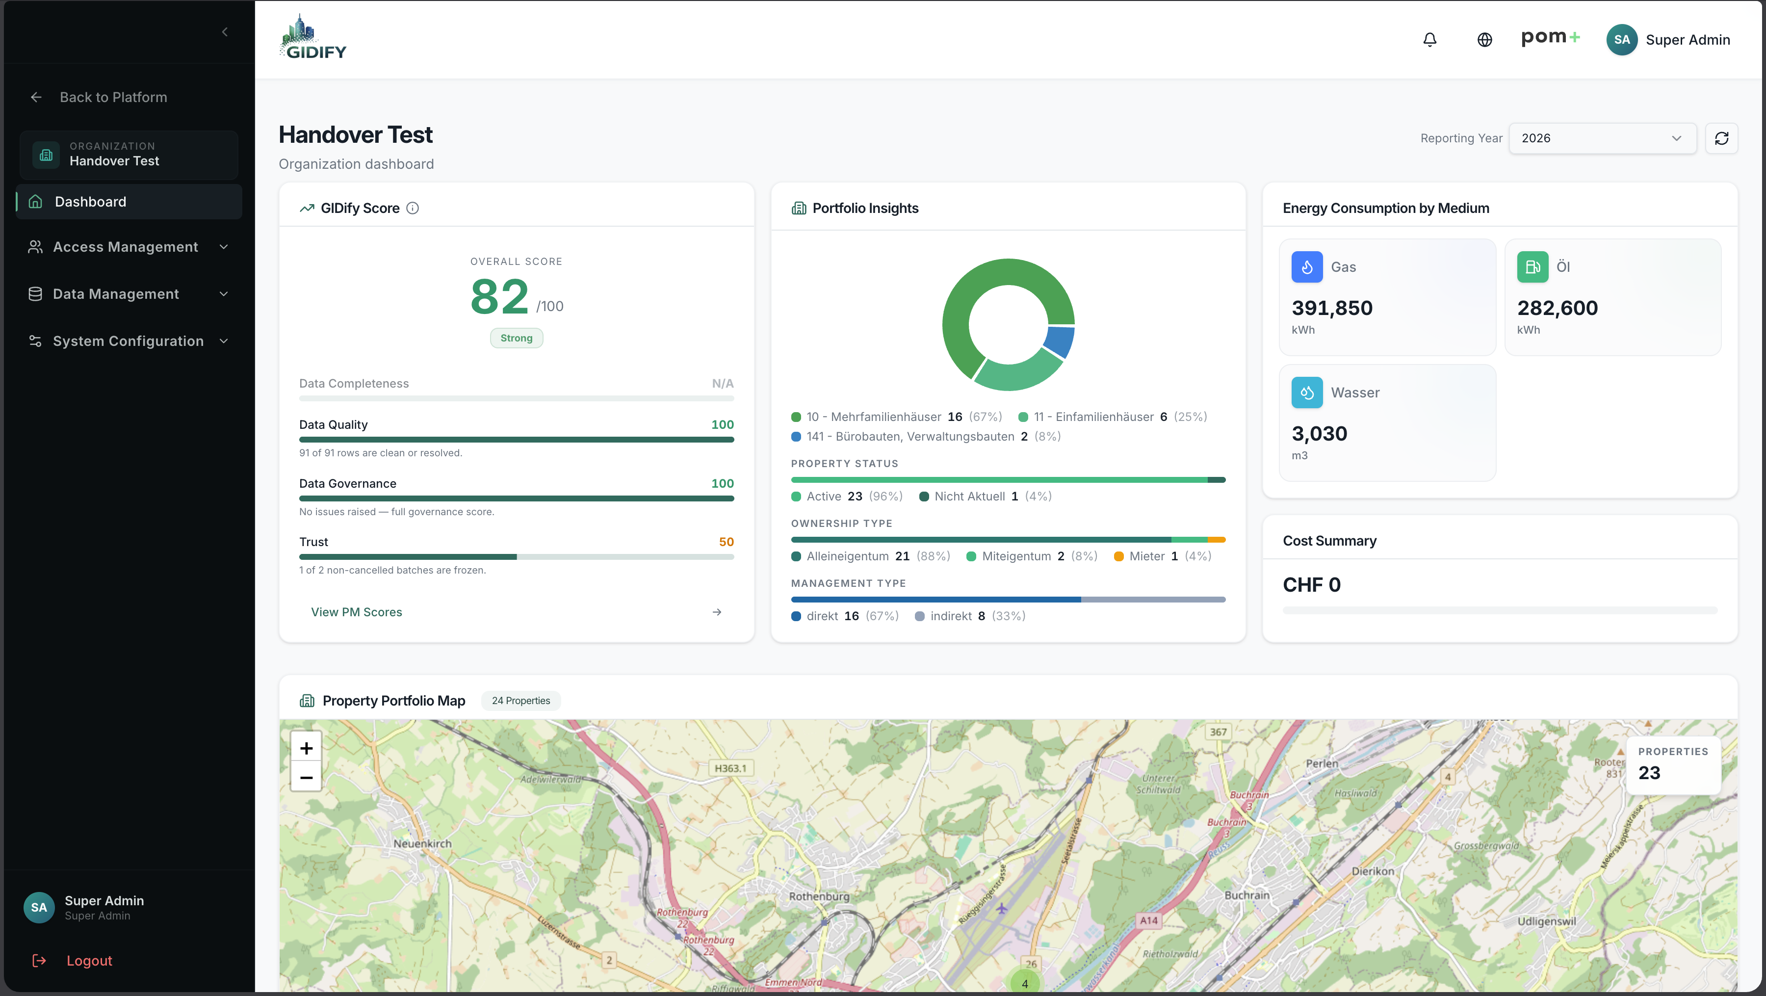Screen dimensions: 1766x996
Task: Click the Strong score badge
Action: coord(516,338)
